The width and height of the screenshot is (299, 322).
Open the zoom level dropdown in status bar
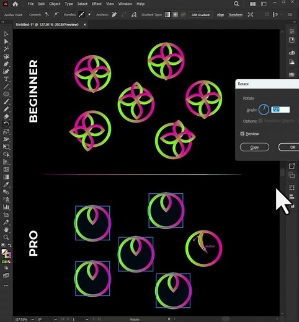pos(32,320)
